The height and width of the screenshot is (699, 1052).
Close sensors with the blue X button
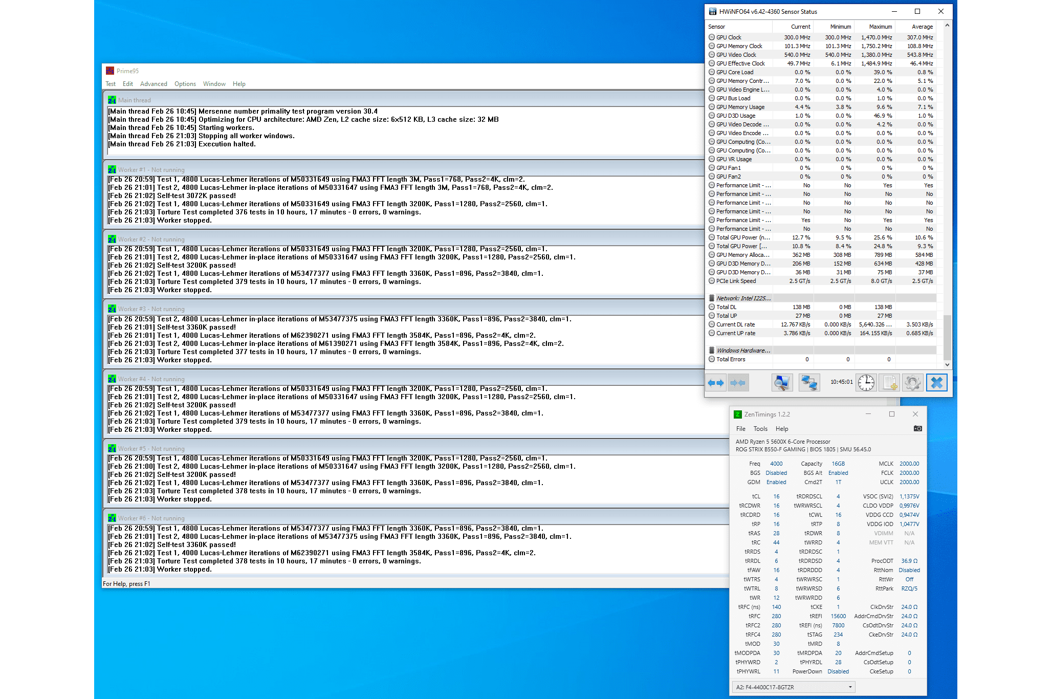937,383
